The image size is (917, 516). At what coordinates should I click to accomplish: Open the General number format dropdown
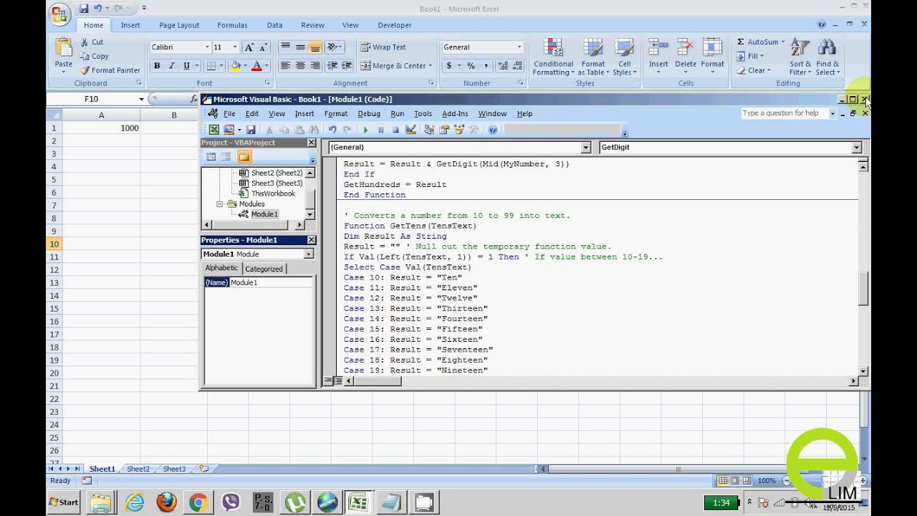(x=519, y=47)
